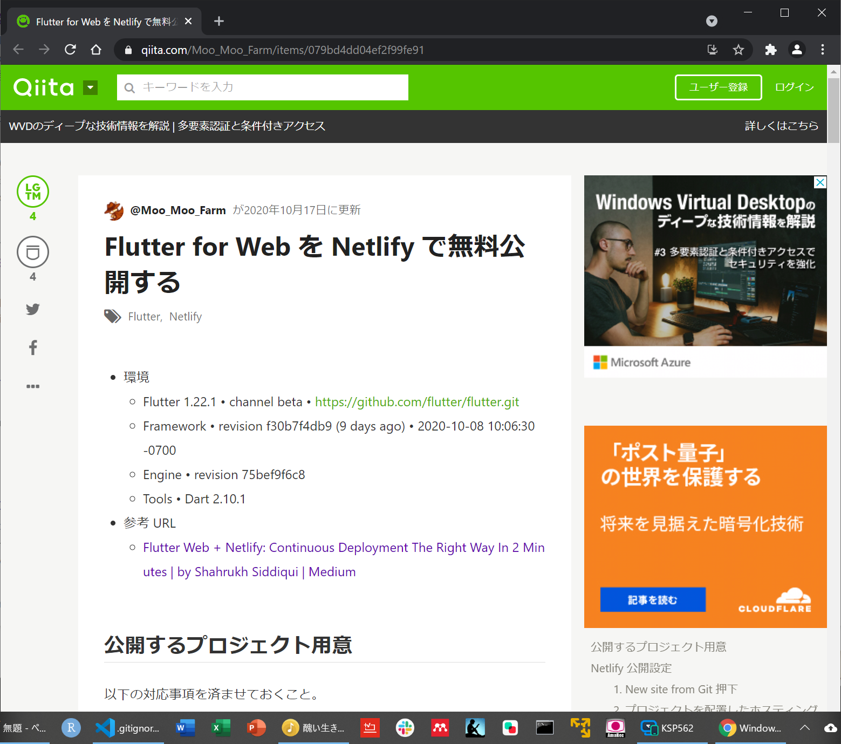Open the AmaRec taskbar icon
841x744 pixels.
[616, 728]
